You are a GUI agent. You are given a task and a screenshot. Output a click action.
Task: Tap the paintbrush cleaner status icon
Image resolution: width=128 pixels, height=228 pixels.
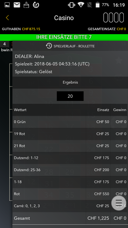pos(26,5)
